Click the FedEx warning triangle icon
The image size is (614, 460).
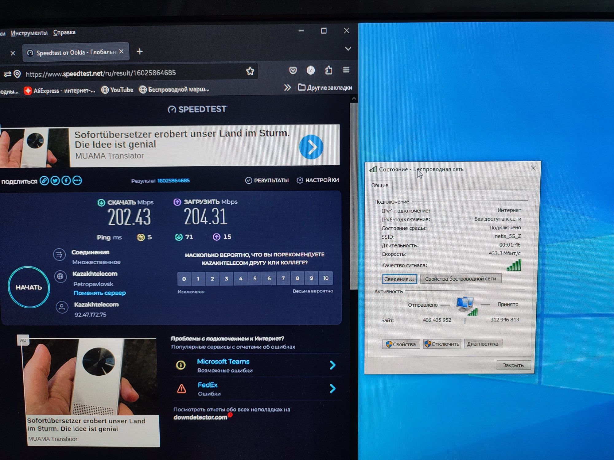181,389
